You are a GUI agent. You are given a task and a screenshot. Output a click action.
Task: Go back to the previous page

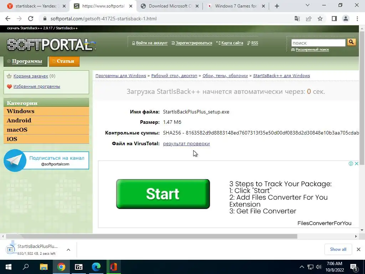(x=8, y=19)
